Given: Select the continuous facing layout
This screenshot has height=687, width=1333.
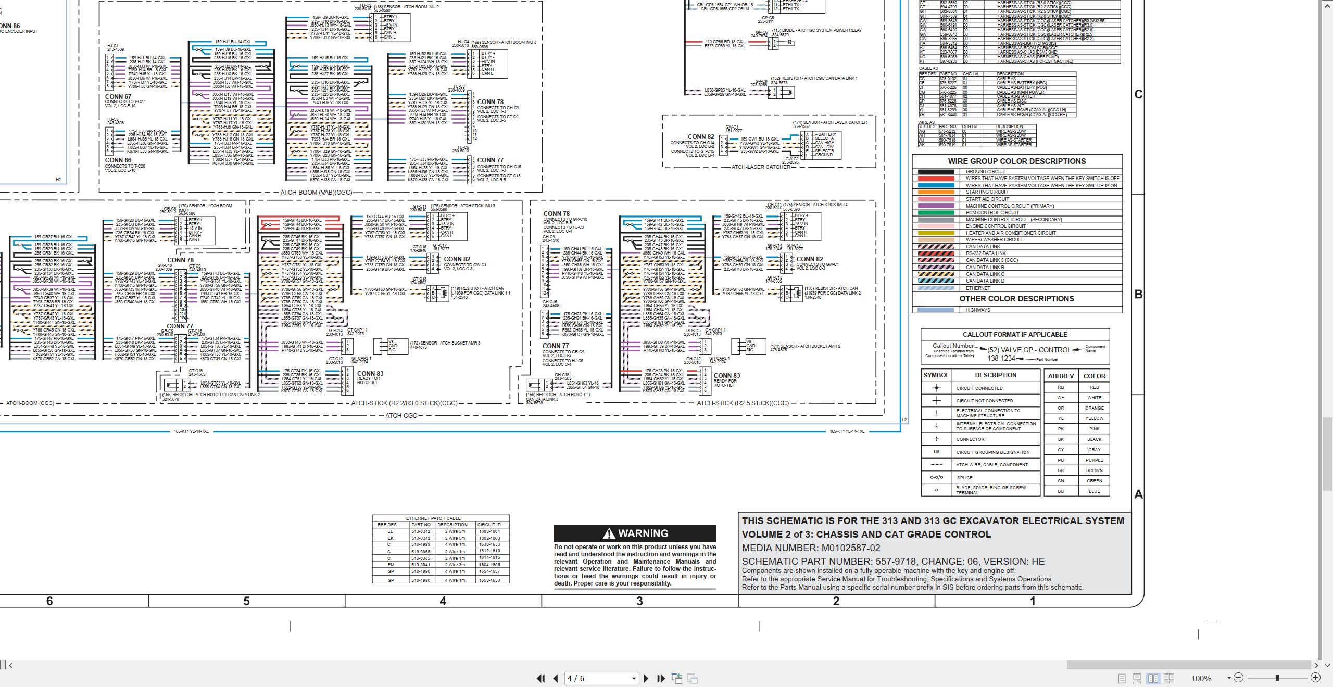Looking at the screenshot, I should click(x=1168, y=678).
